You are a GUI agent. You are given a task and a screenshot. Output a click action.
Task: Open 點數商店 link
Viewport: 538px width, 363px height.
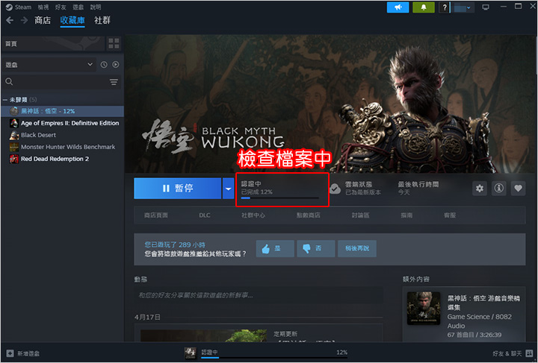pyautogui.click(x=308, y=215)
